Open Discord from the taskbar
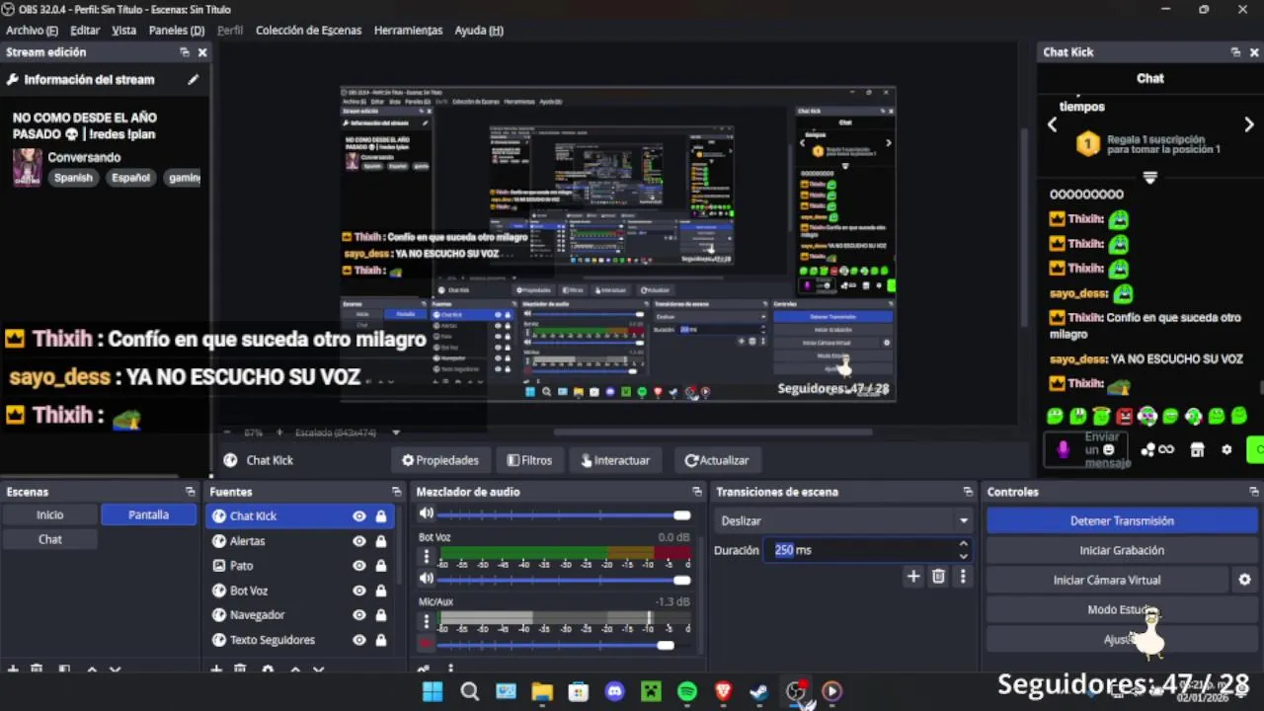 pyautogui.click(x=614, y=692)
